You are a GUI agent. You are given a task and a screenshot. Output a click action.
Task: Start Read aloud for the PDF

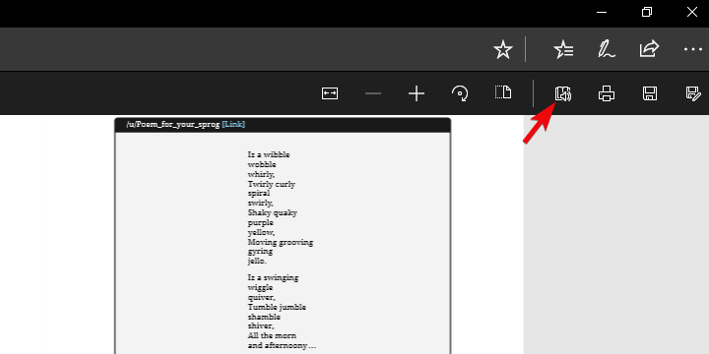click(x=563, y=93)
